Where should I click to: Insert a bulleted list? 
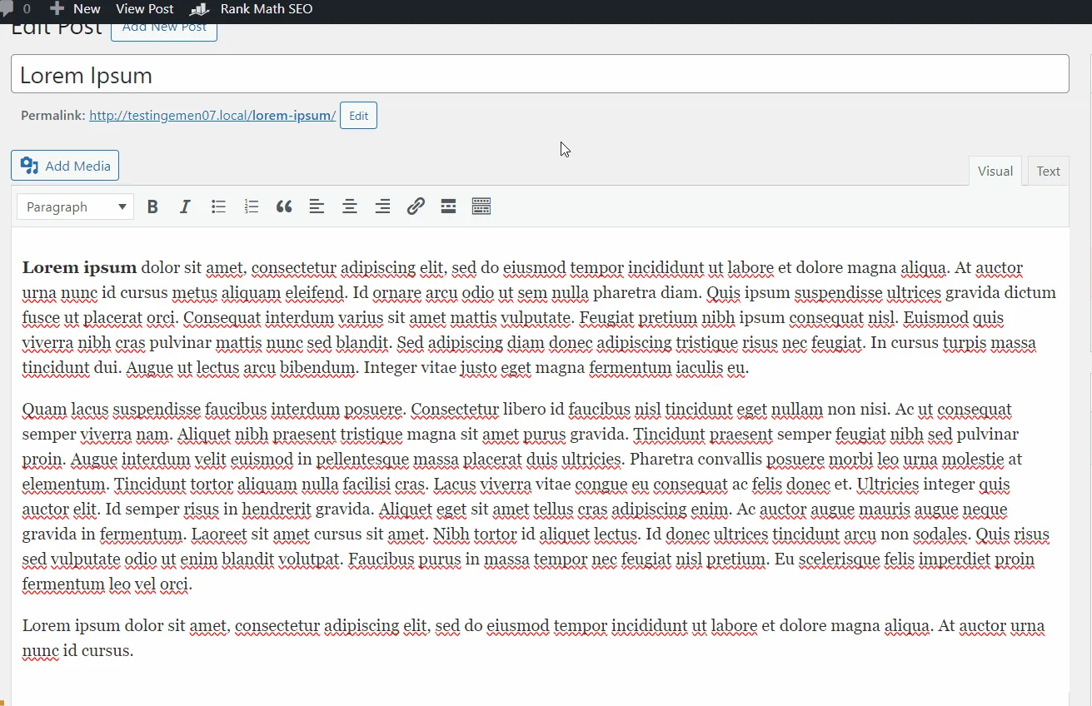[218, 206]
